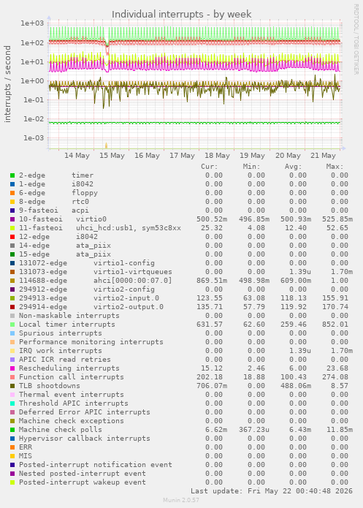
Task: Click the magenta Rescheduling interrupts swatch
Action: (x=12, y=368)
